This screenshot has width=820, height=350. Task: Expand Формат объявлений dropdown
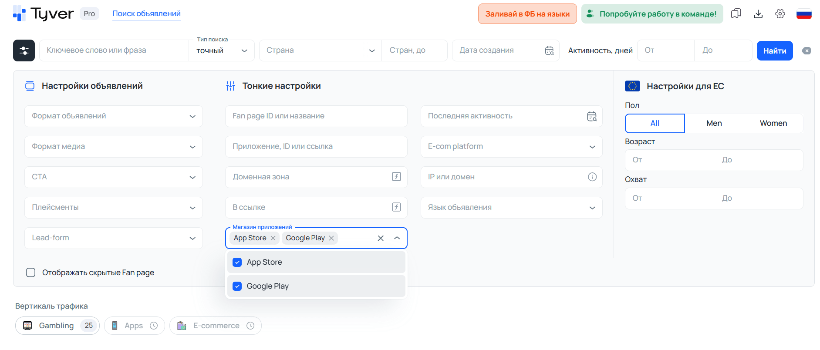coord(114,116)
